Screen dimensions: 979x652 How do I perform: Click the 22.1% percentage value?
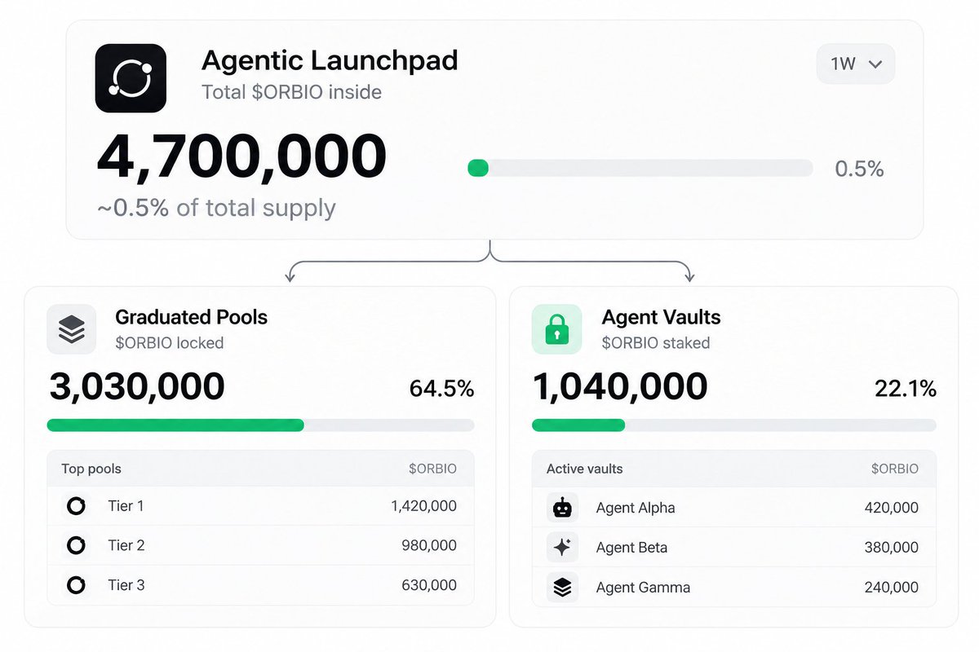906,389
